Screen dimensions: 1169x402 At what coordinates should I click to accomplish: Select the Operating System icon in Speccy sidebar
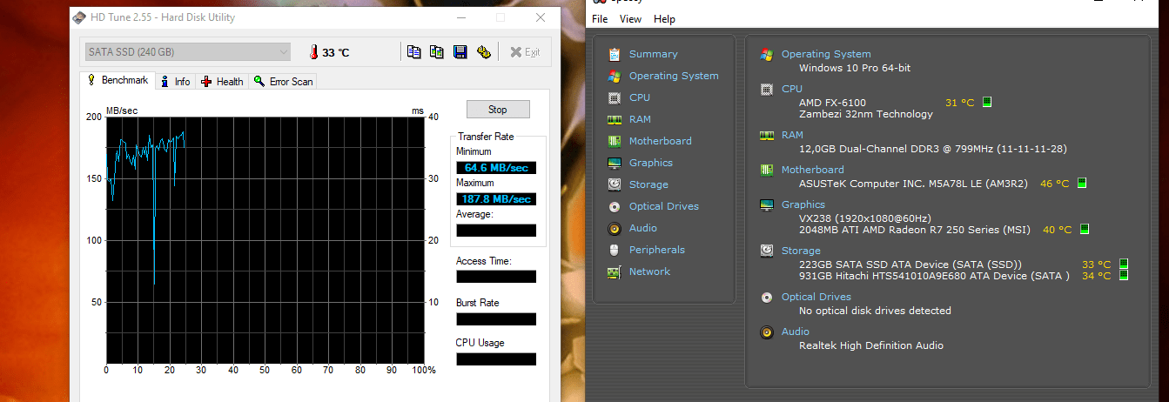pyautogui.click(x=615, y=76)
